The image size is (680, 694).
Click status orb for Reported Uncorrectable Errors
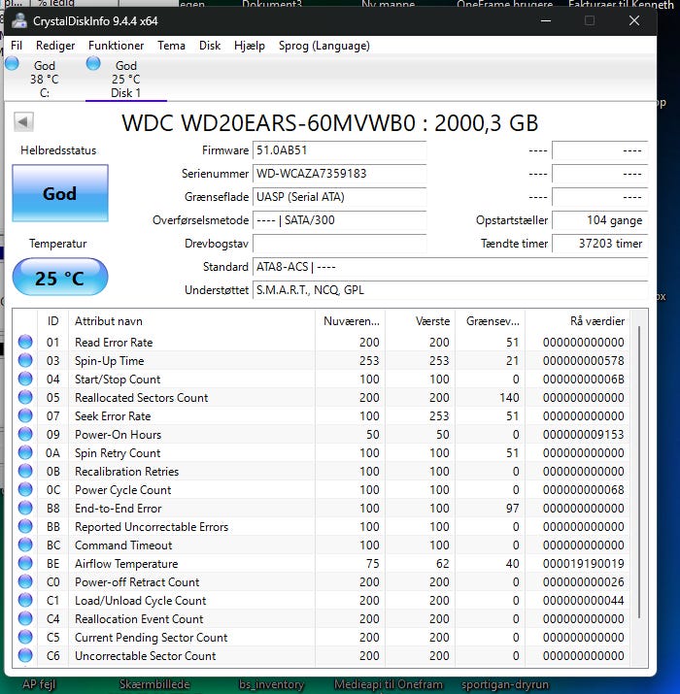point(25,526)
